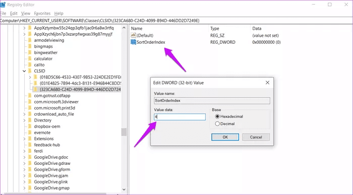The image size is (353, 195).
Task: Expand the crdownload_auto_file node
Action: click(x=24, y=114)
